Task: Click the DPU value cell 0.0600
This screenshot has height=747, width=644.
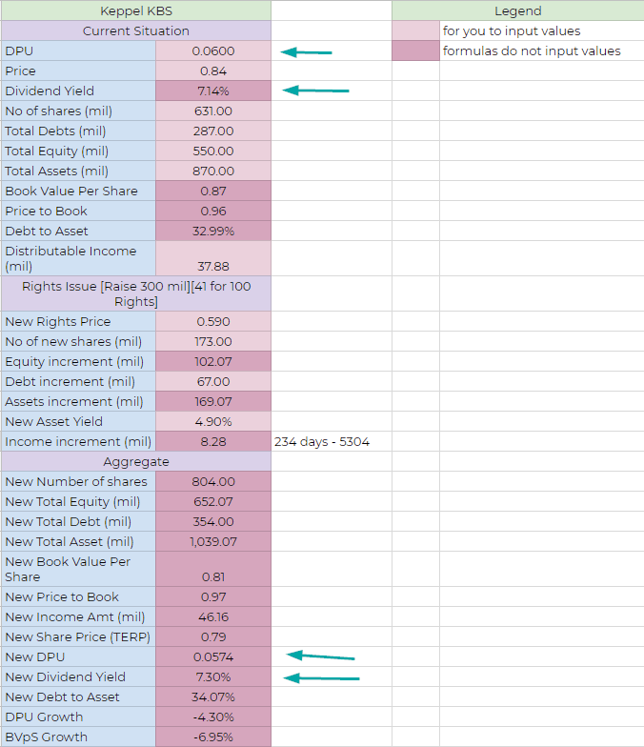Action: (x=213, y=51)
